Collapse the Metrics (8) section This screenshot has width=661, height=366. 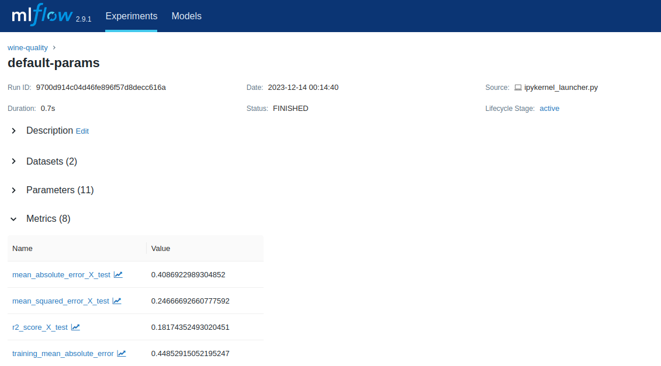click(x=14, y=219)
